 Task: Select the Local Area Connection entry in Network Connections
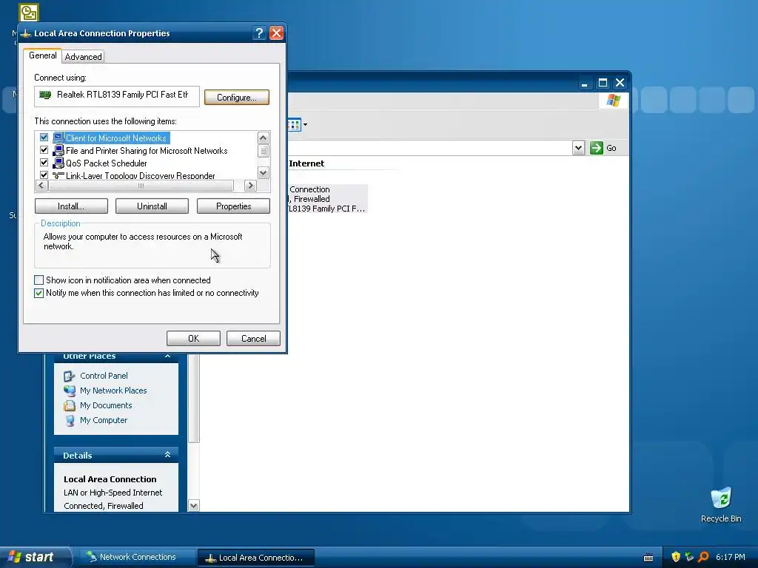[327, 199]
